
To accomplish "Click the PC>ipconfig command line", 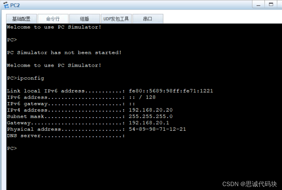I will pos(26,78).
